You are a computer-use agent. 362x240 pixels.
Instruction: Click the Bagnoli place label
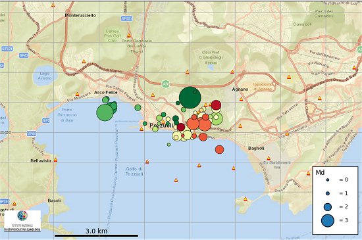tap(256, 148)
